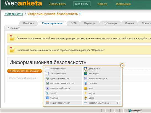
Task: Choose 'цена' element
Action: click(x=102, y=88)
